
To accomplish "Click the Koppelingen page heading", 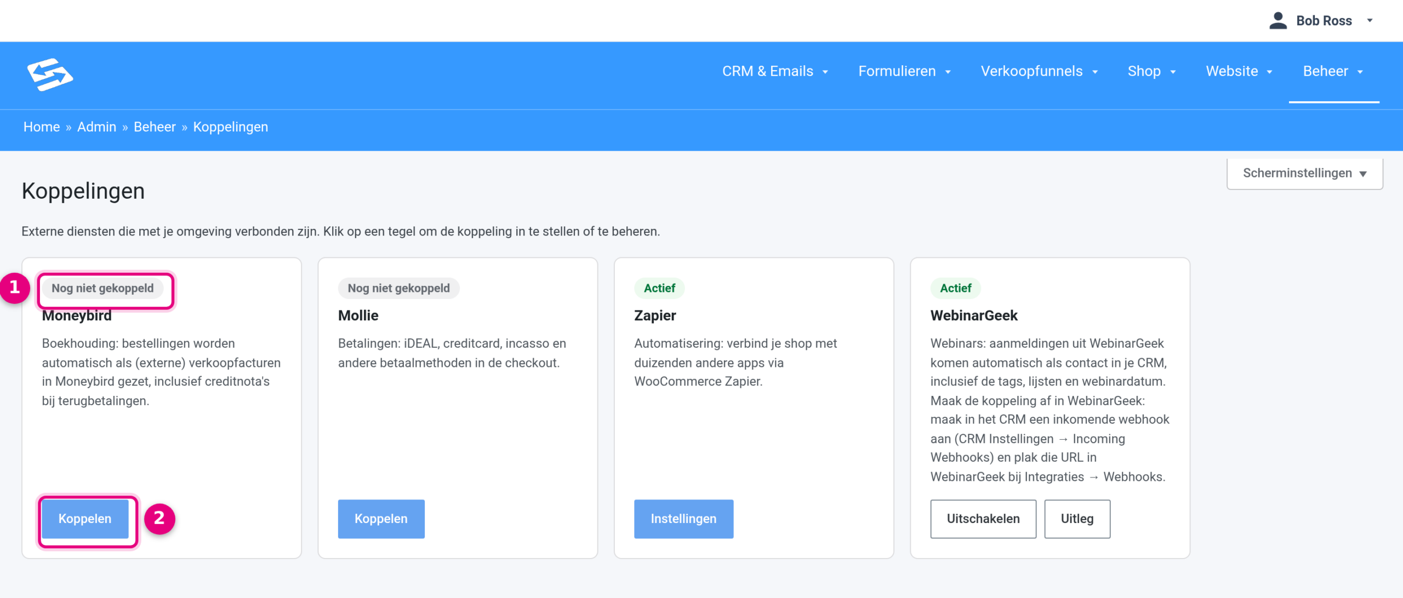I will pos(83,191).
